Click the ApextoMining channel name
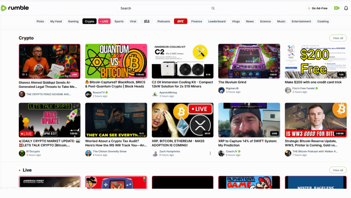Viewport: 351px width, 198px height. (168, 92)
